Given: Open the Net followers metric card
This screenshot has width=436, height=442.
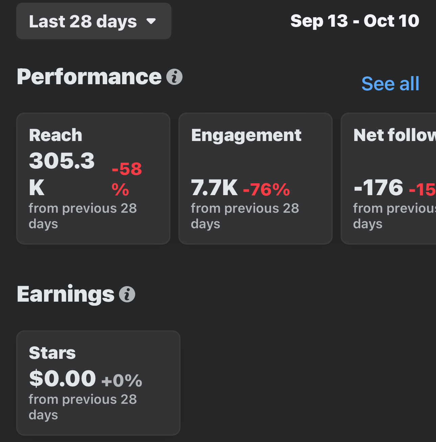Looking at the screenshot, I should tap(389, 178).
